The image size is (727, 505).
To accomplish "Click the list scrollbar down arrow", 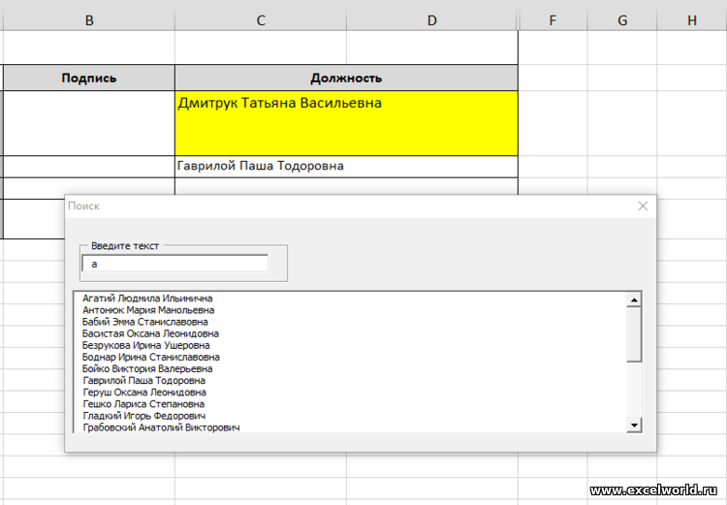I will 634,425.
